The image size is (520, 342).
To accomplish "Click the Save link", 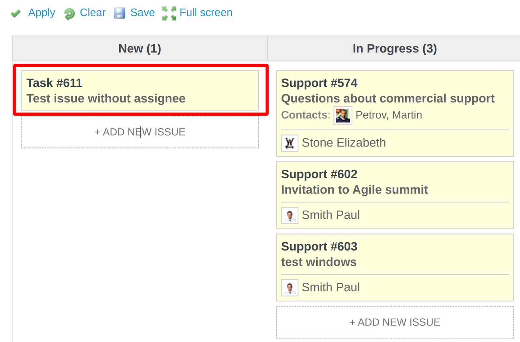I will pos(142,12).
